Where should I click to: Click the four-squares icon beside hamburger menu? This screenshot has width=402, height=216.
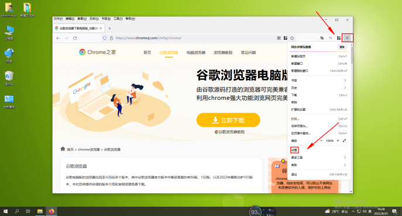click(x=339, y=38)
